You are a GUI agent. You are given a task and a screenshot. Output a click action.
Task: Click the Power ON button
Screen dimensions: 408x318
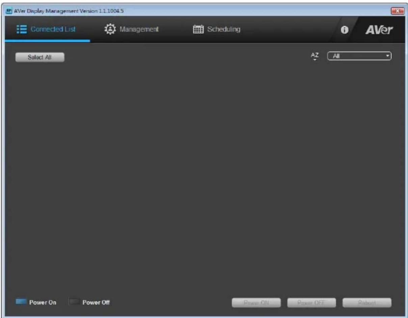click(256, 303)
